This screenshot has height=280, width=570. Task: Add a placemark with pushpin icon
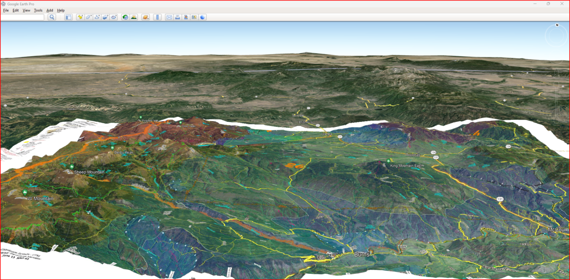click(x=80, y=17)
